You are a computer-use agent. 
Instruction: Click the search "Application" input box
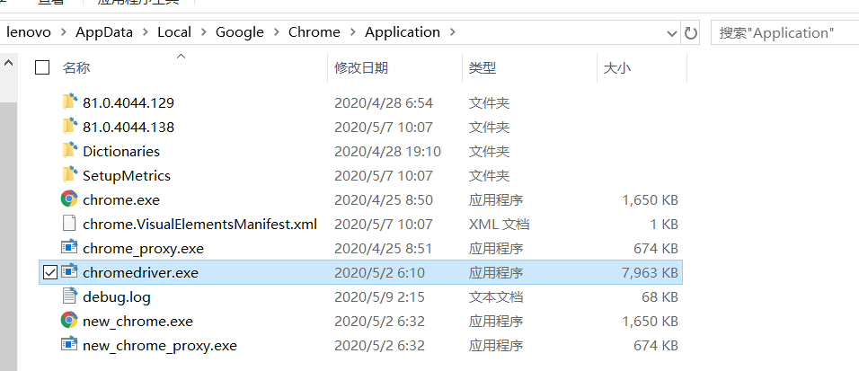click(782, 32)
